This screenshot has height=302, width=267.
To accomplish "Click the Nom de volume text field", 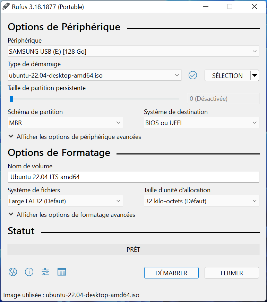I will pos(133,177).
